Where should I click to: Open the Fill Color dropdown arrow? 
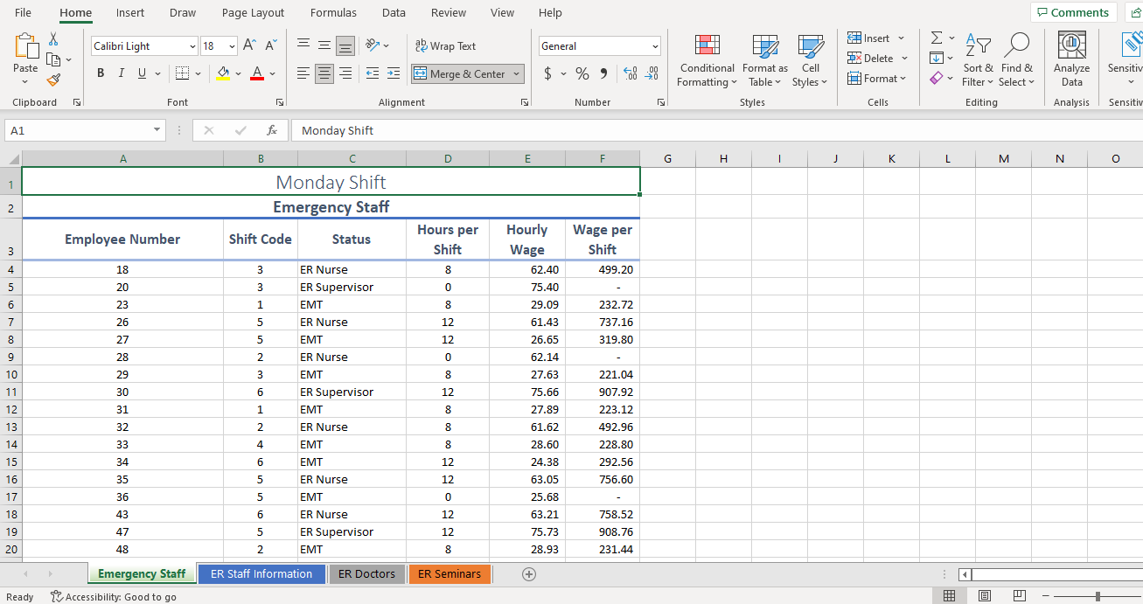238,73
